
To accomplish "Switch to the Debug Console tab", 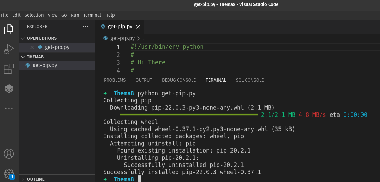I will (x=179, y=80).
